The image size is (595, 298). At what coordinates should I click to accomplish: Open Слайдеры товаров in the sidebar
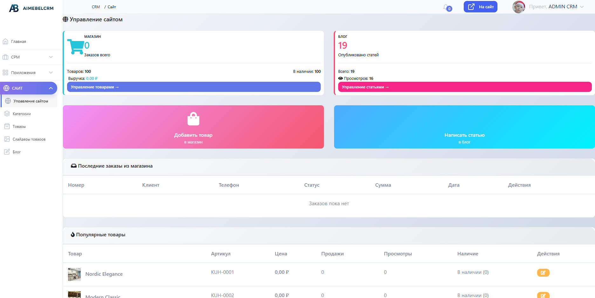click(29, 139)
